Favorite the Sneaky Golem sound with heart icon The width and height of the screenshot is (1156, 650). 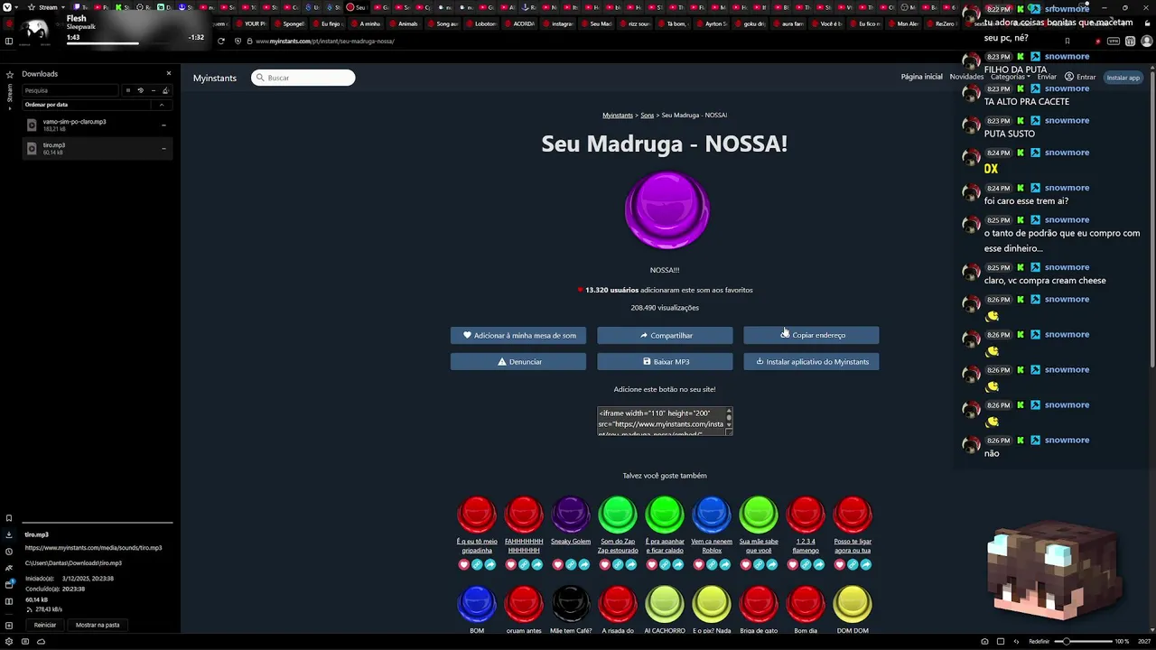558,565
